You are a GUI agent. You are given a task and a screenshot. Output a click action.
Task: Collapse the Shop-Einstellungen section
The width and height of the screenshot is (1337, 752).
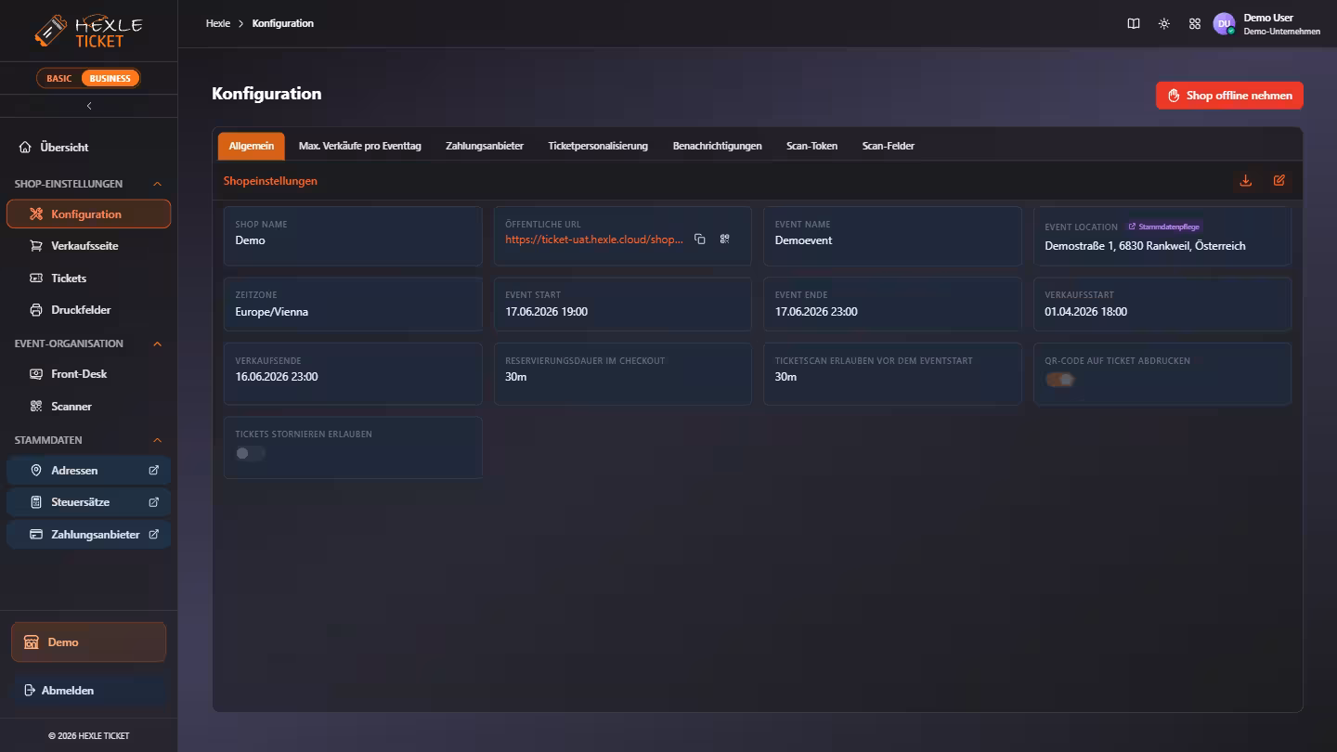(157, 184)
